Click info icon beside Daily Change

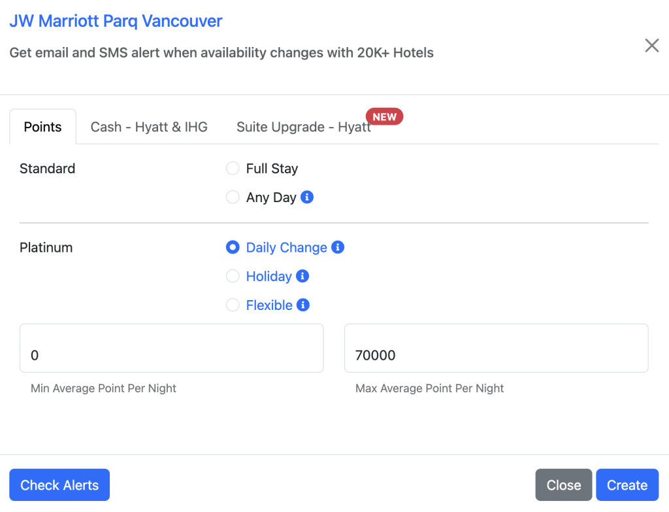coord(338,247)
